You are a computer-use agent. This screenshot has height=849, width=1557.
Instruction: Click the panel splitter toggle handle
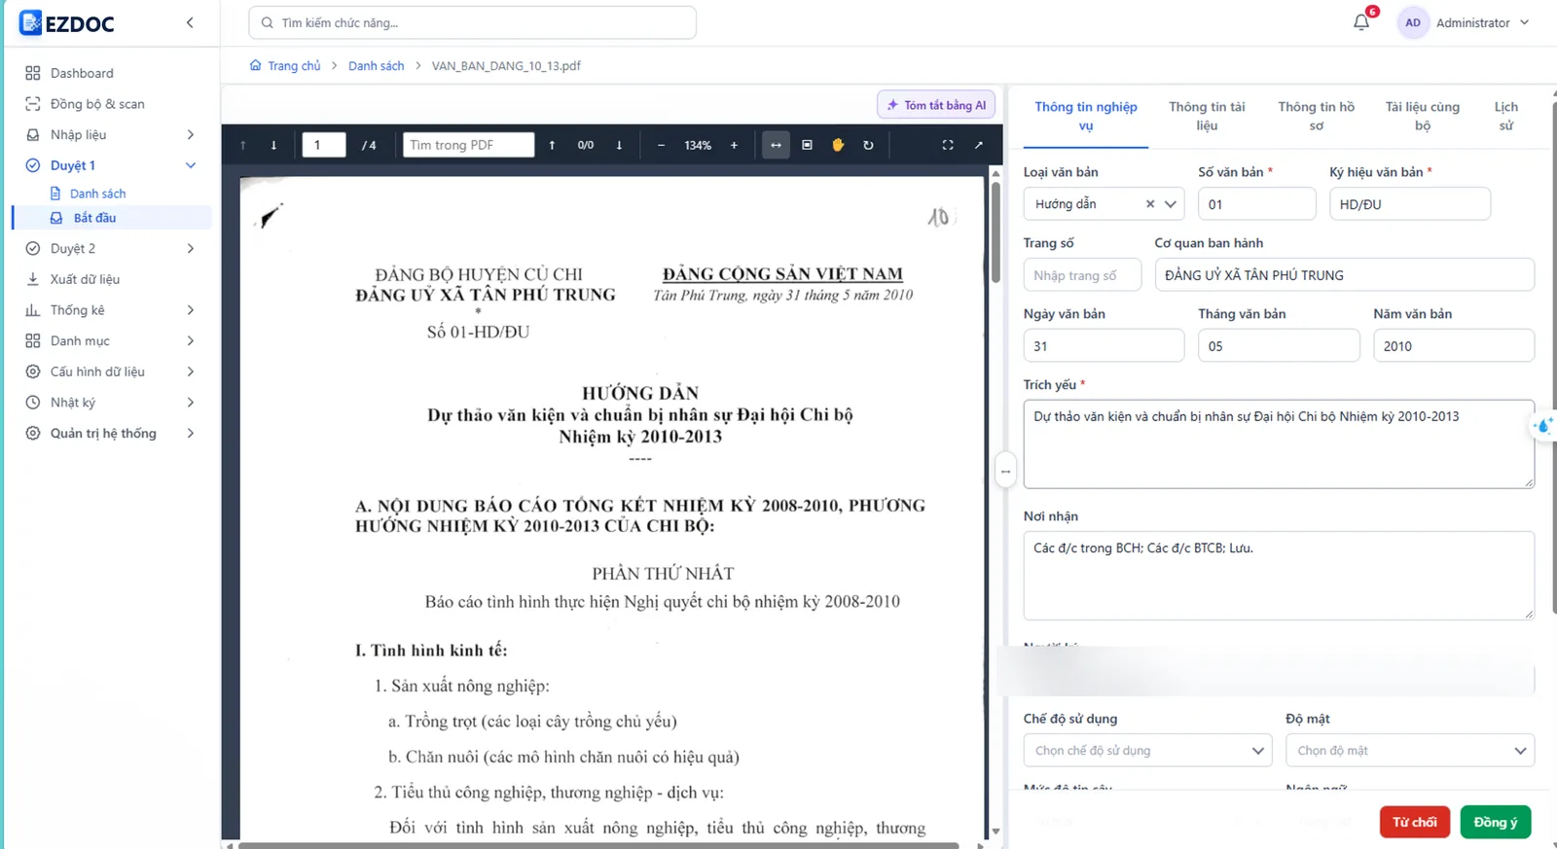click(1005, 472)
